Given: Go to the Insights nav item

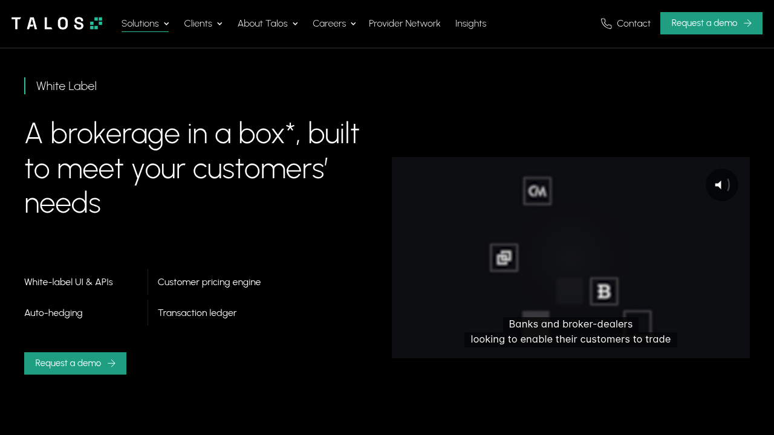Looking at the screenshot, I should (x=470, y=24).
